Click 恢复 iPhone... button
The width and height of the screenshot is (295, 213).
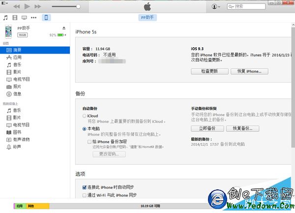[249, 71]
